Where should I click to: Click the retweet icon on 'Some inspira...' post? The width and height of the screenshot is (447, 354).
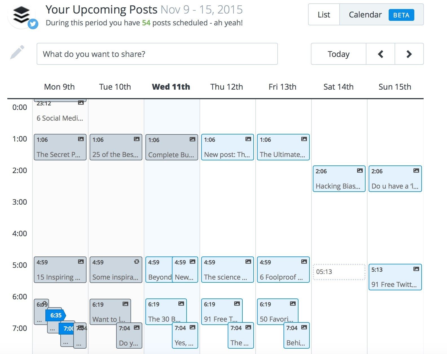pos(137,262)
